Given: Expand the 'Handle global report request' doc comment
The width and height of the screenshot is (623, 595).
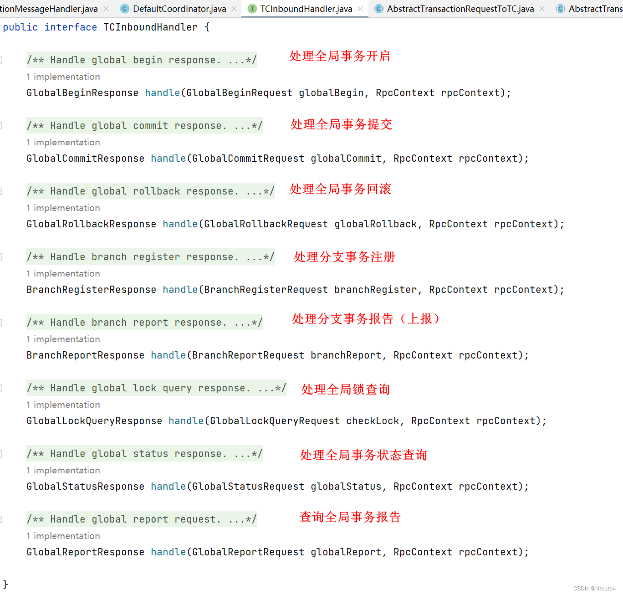Looking at the screenshot, I should (x=142, y=519).
